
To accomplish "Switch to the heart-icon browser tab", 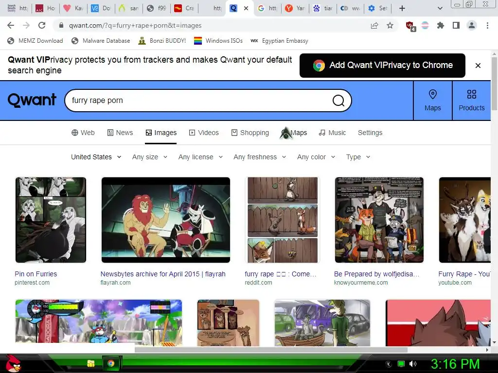I will tap(72, 8).
